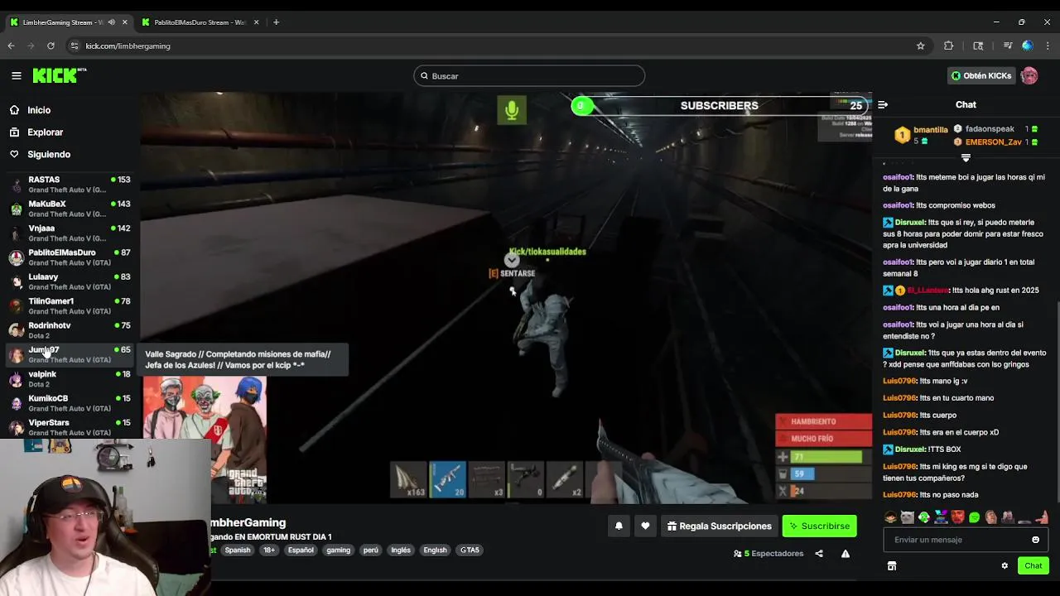Go to Inicio in the sidebar
Screen dimensions: 1060x596
pos(39,110)
